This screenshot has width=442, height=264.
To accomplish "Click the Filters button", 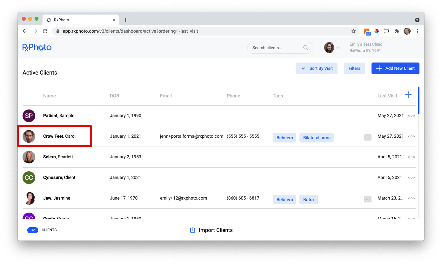I will point(354,68).
